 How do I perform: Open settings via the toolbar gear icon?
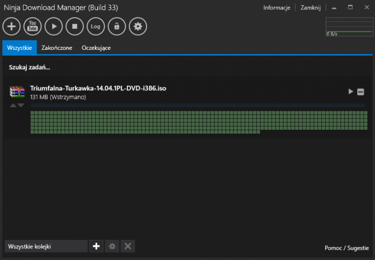(138, 26)
